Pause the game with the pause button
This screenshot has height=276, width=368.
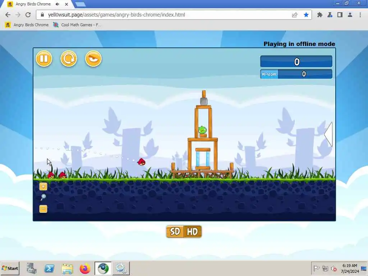(44, 59)
